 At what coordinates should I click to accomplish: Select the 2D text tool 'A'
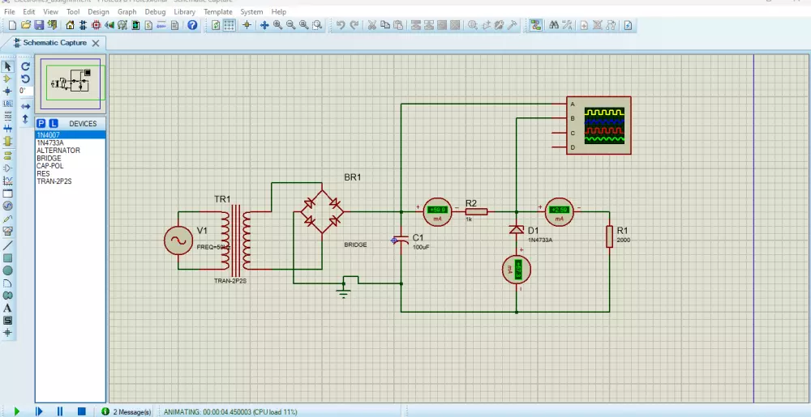point(7,308)
